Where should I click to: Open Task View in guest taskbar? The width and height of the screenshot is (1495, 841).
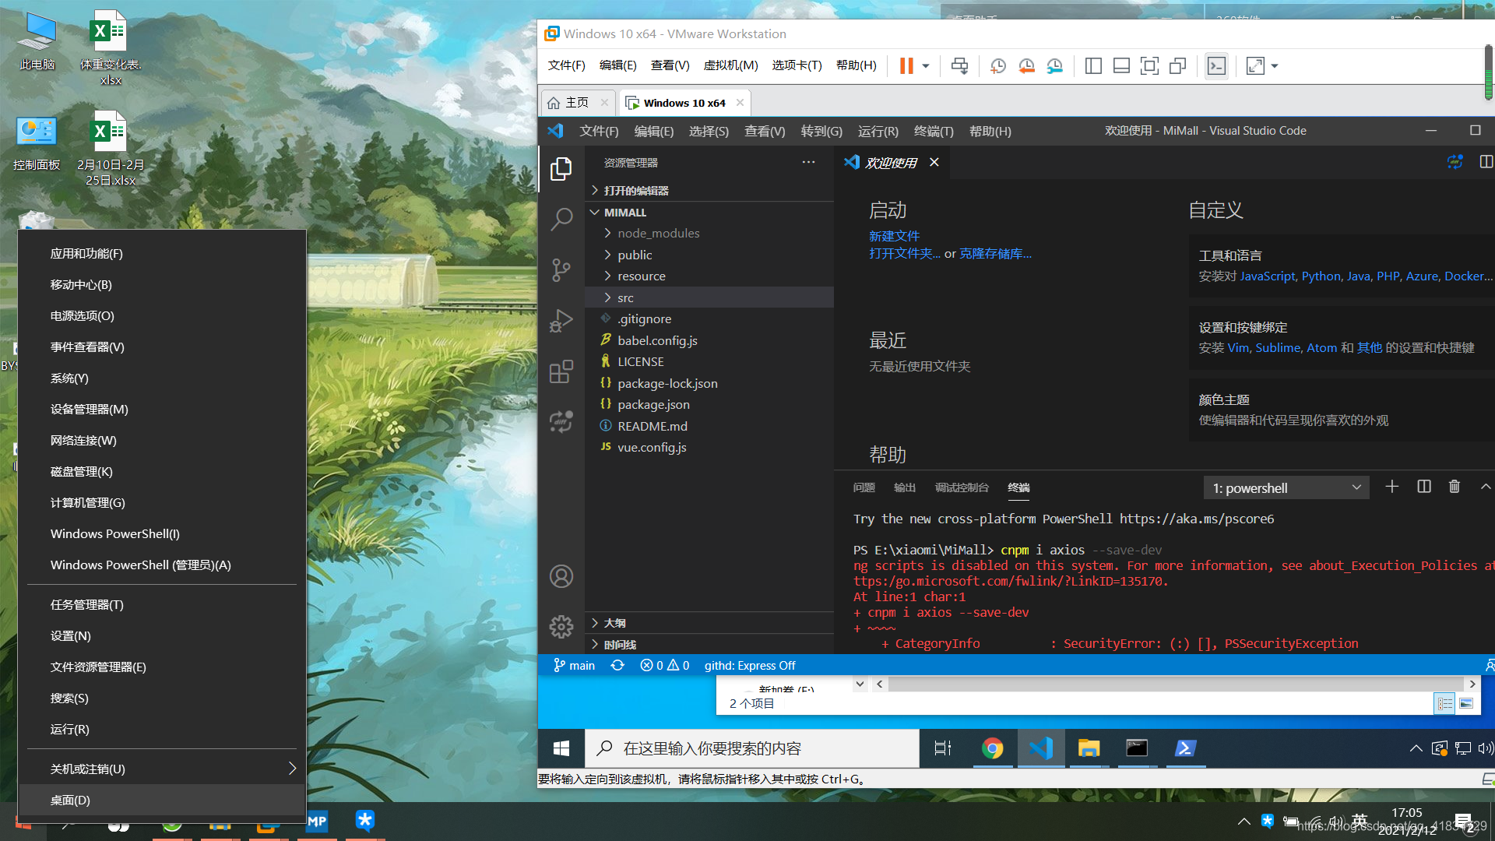click(x=943, y=749)
